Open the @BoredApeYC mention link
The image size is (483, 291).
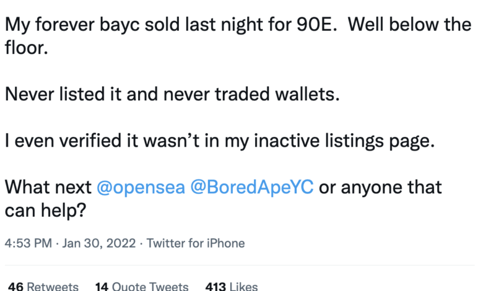252,187
